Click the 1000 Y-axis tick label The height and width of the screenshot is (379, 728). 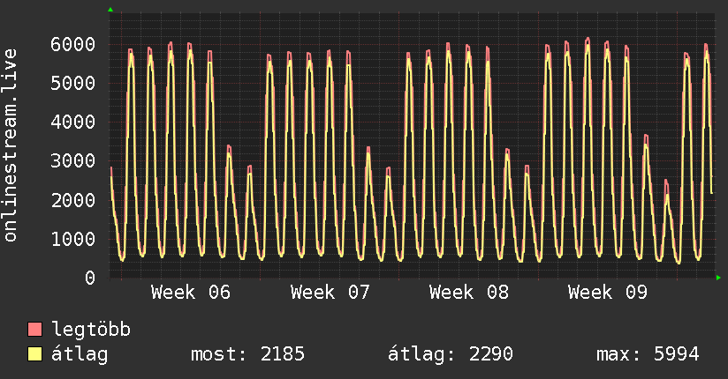coord(72,239)
